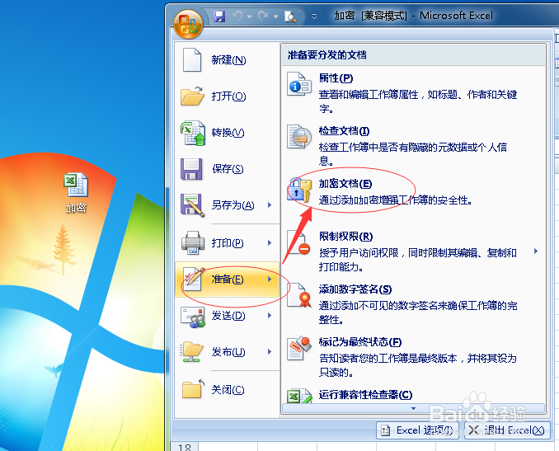Choose the 限制权限(R) title text
The width and height of the screenshot is (559, 451).
click(x=345, y=237)
